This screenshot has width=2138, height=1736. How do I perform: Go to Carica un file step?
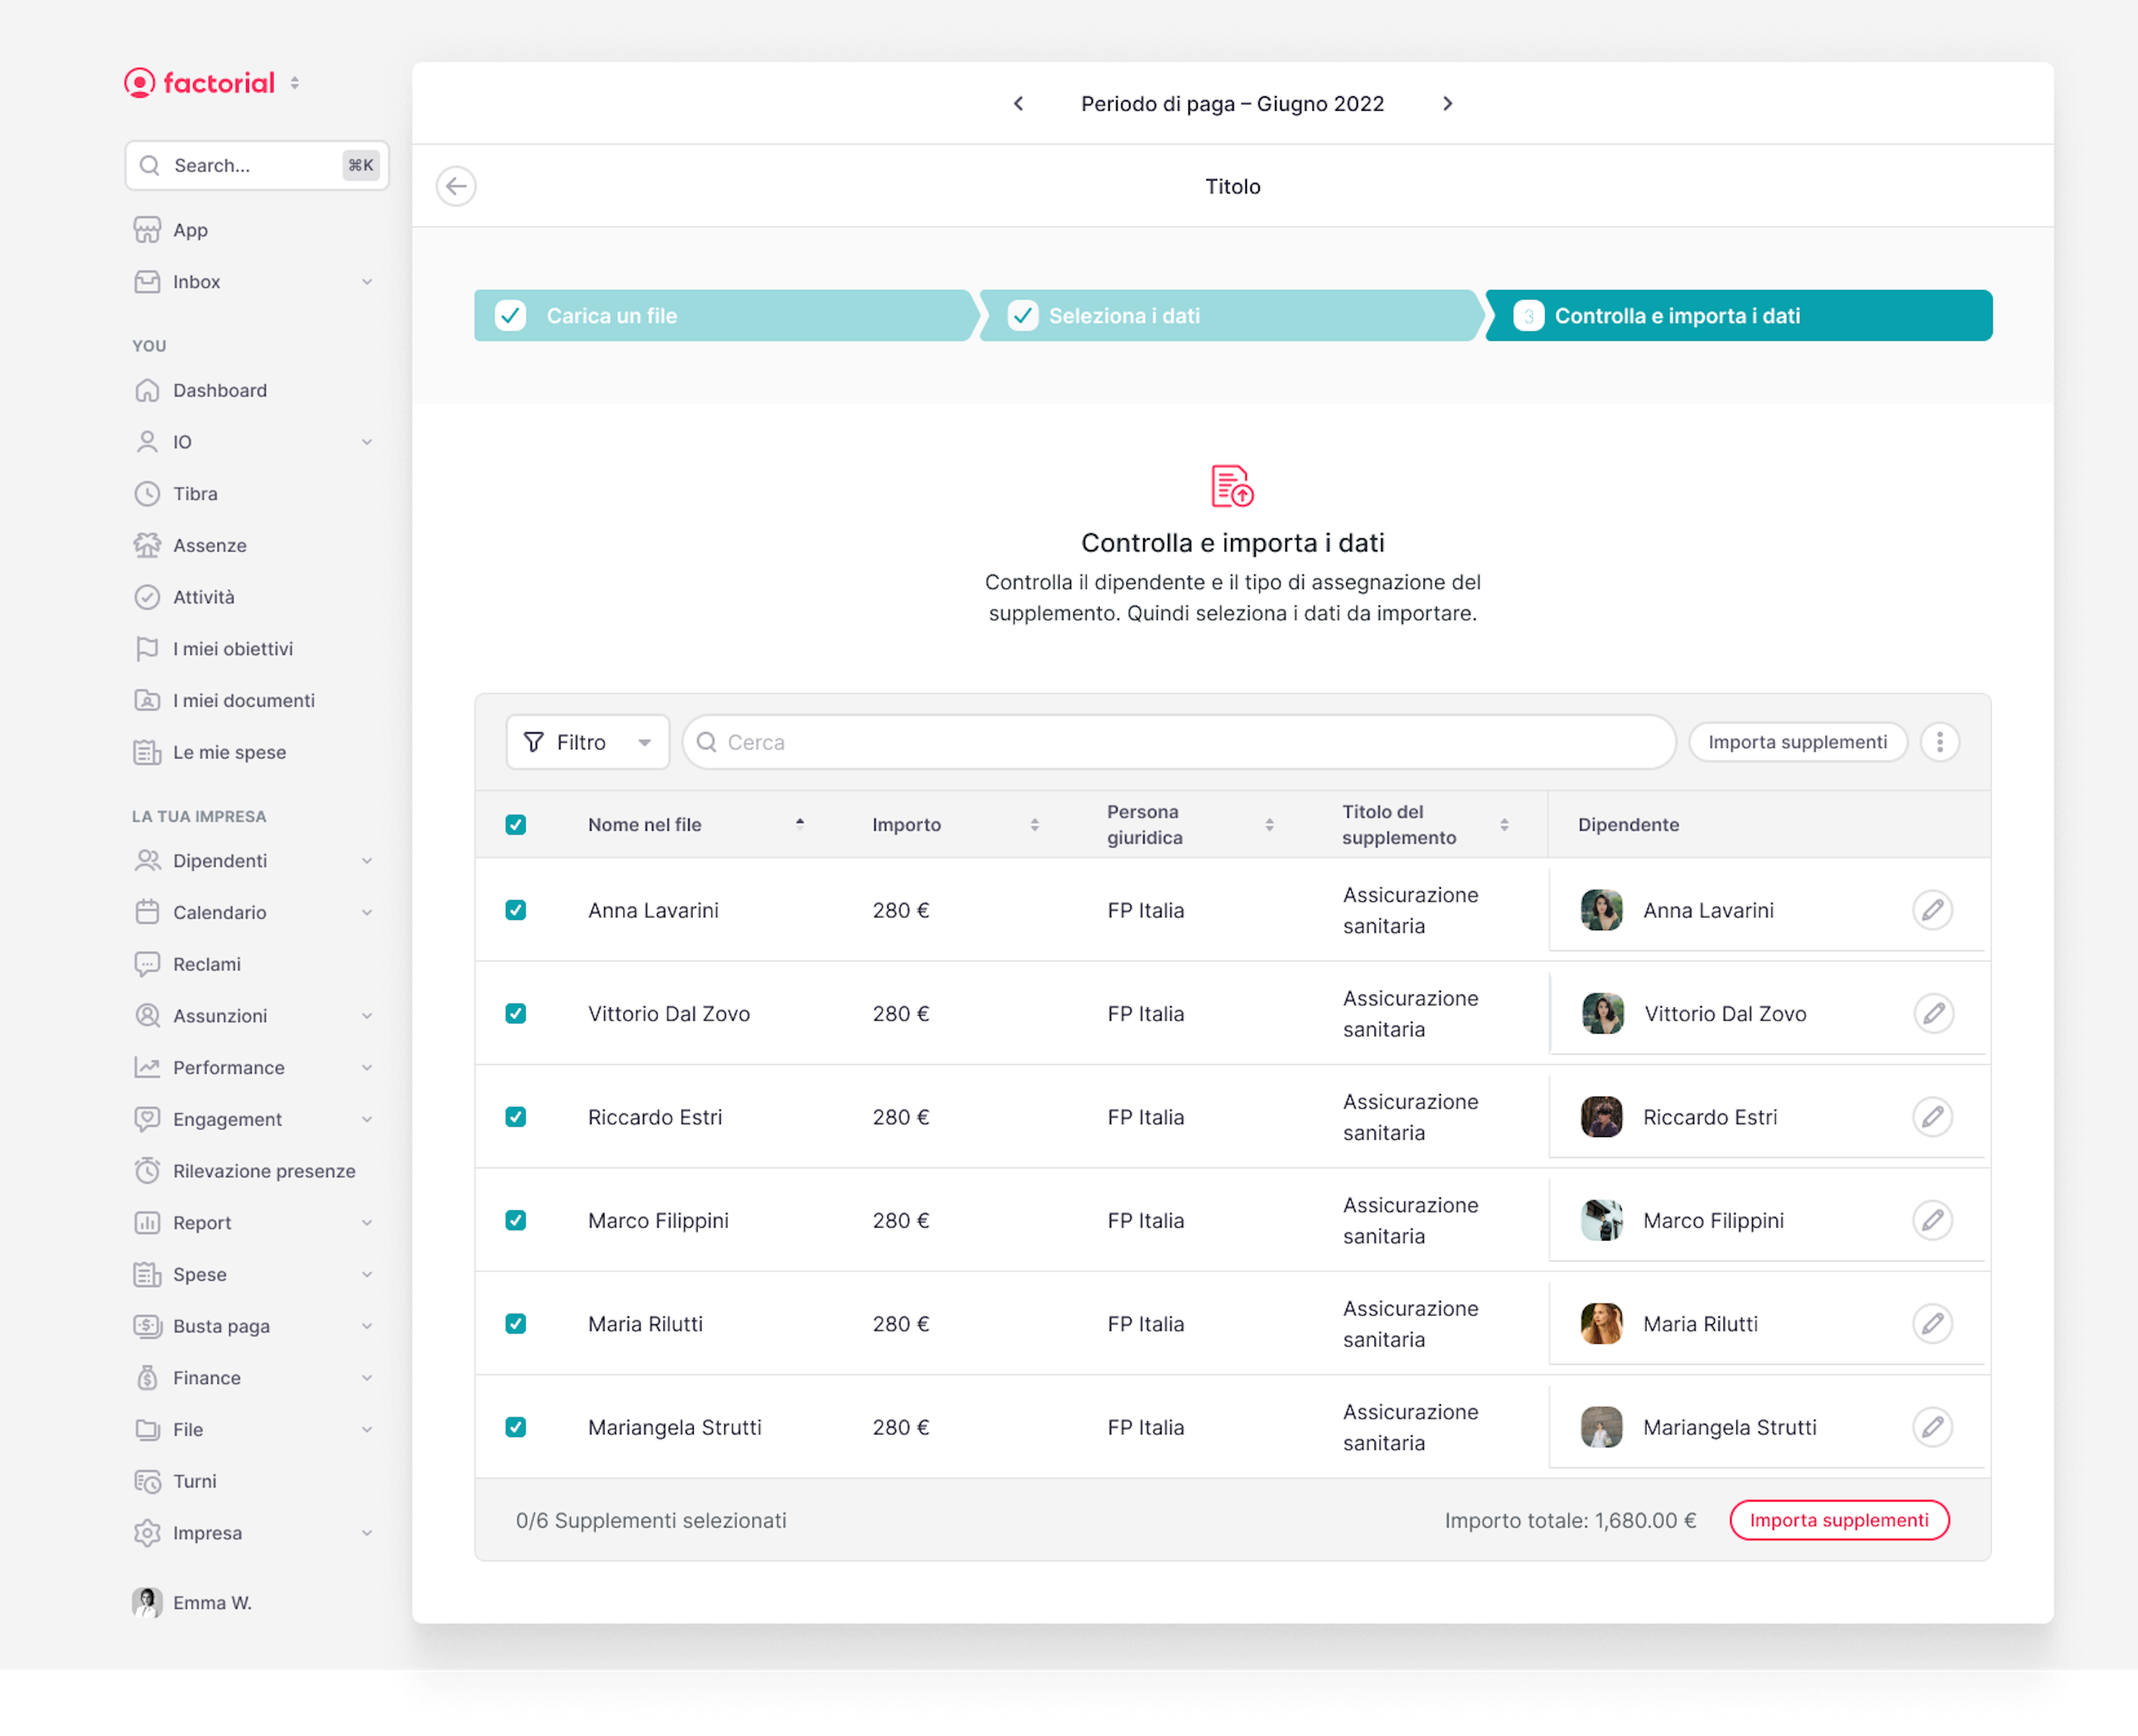pos(723,316)
